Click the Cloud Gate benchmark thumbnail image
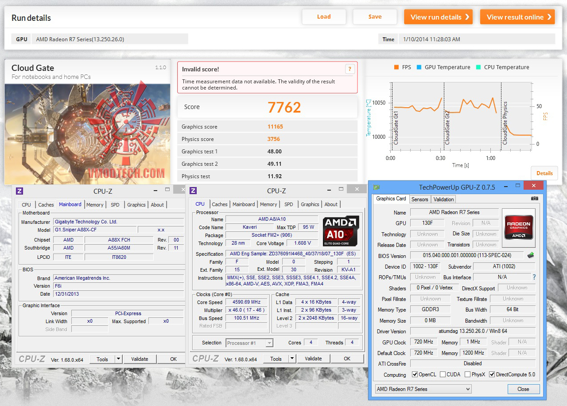This screenshot has width=567, height=406. 88,133
